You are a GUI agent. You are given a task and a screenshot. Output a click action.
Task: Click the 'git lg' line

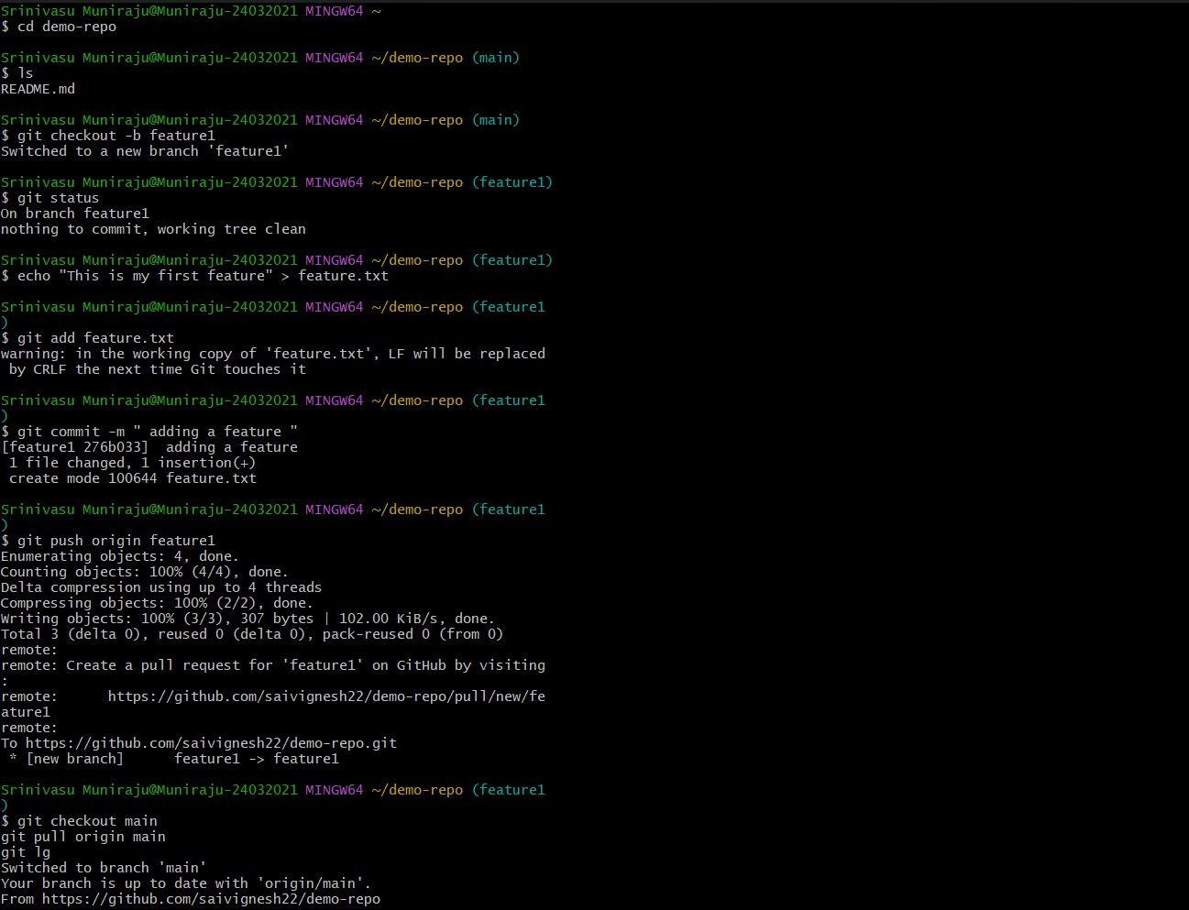[26, 852]
